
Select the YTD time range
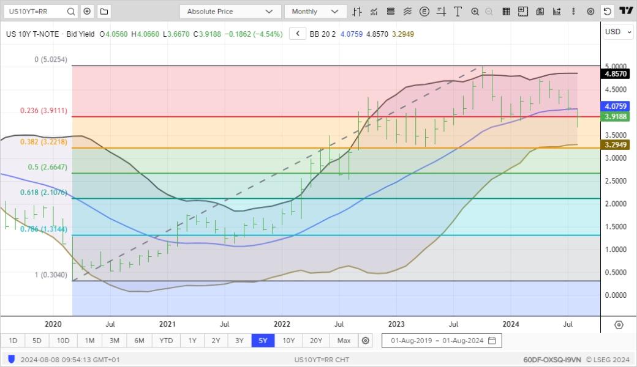[166, 341]
